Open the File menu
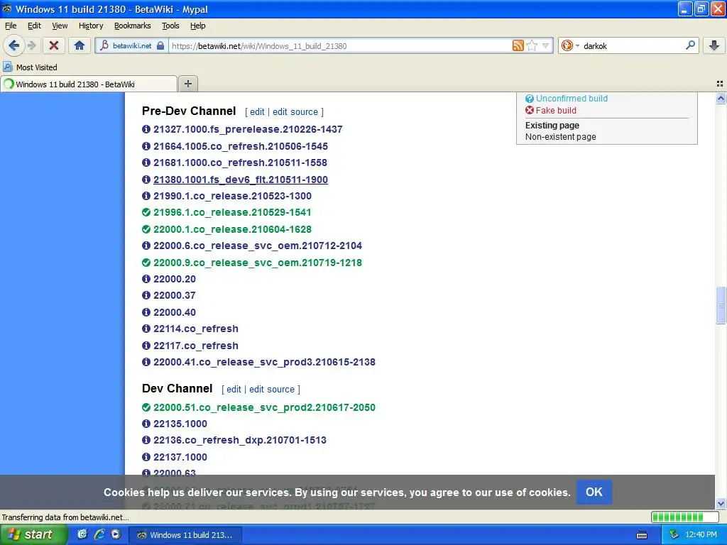Screen dimensions: 727x545 pyautogui.click(x=11, y=26)
